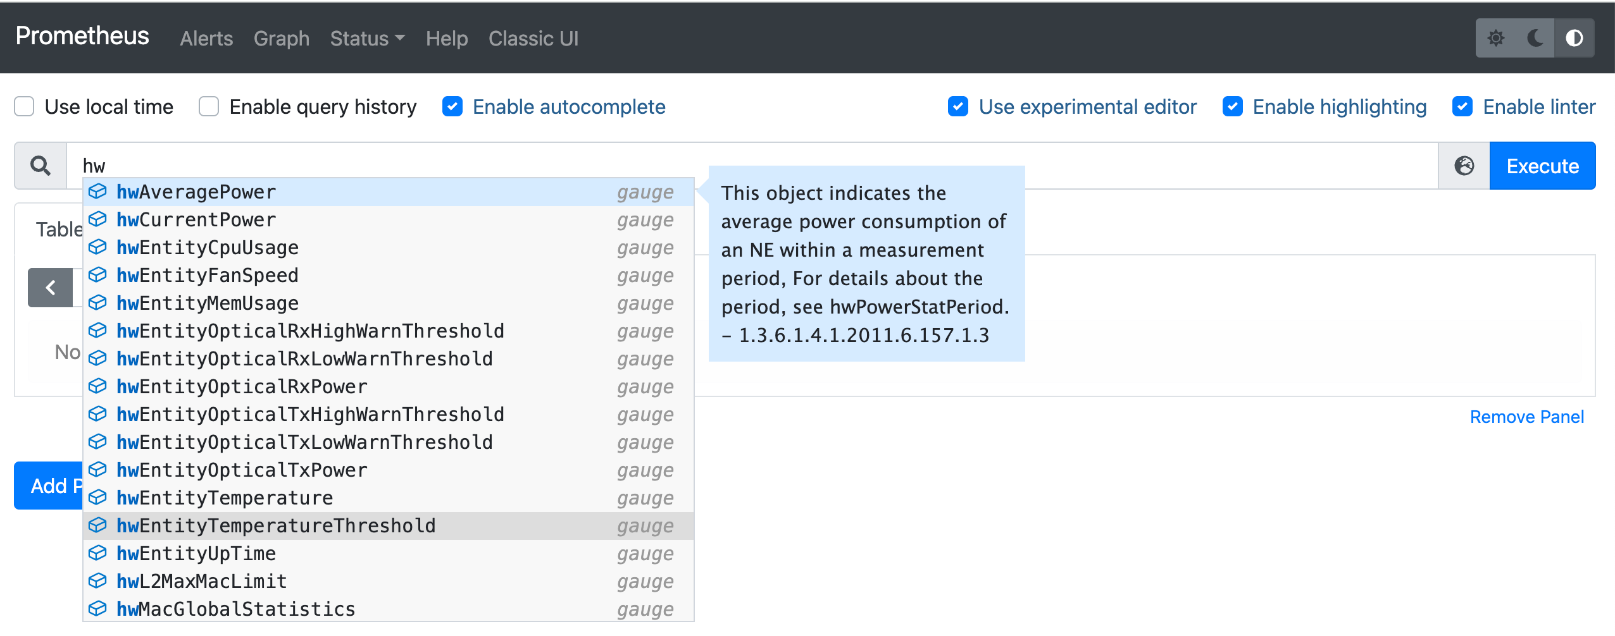This screenshot has height=636, width=1615.
Task: Click the cube icon beside hwMacGlobalStatistics
Action: [x=97, y=609]
